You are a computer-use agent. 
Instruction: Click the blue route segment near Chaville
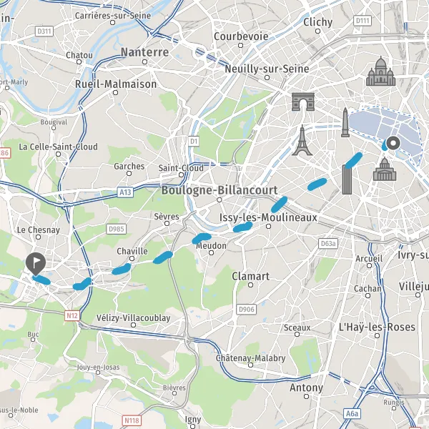pos(122,269)
